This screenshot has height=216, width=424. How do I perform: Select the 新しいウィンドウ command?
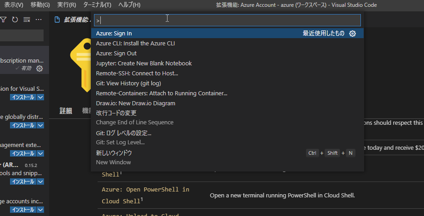[x=227, y=157]
